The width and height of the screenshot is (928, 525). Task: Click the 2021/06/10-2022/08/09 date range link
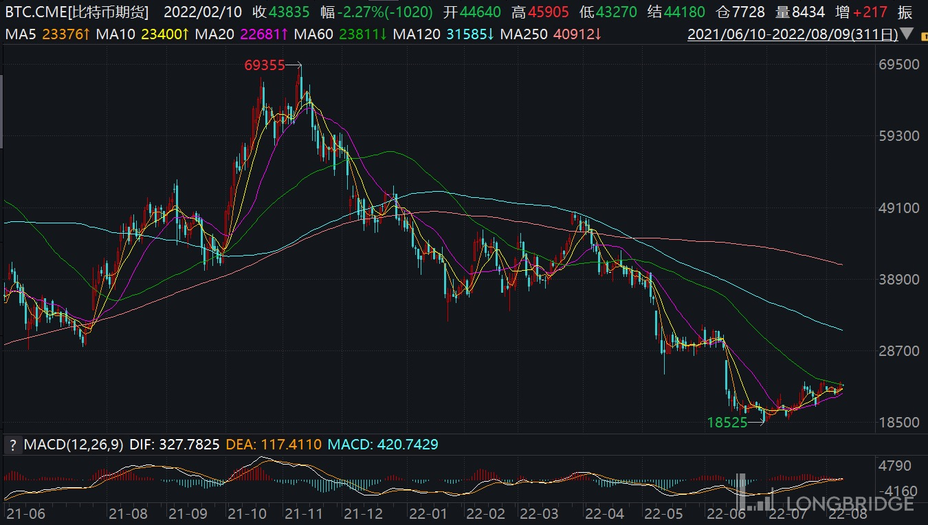[793, 34]
